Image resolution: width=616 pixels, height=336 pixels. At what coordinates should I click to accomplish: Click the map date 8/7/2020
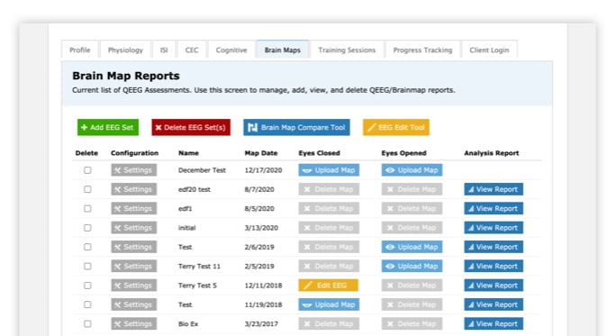coord(259,189)
